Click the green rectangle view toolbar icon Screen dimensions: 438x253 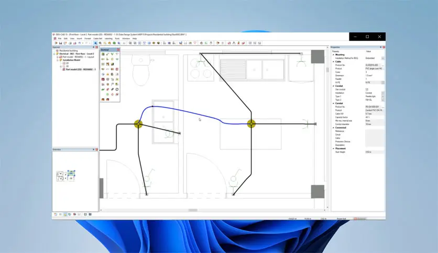coord(114,43)
